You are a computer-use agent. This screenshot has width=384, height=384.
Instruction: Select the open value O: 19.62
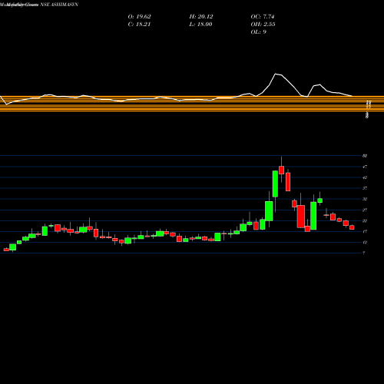[139, 17]
